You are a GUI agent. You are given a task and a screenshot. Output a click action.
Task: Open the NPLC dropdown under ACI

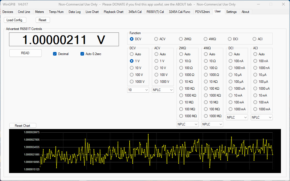[261, 117]
